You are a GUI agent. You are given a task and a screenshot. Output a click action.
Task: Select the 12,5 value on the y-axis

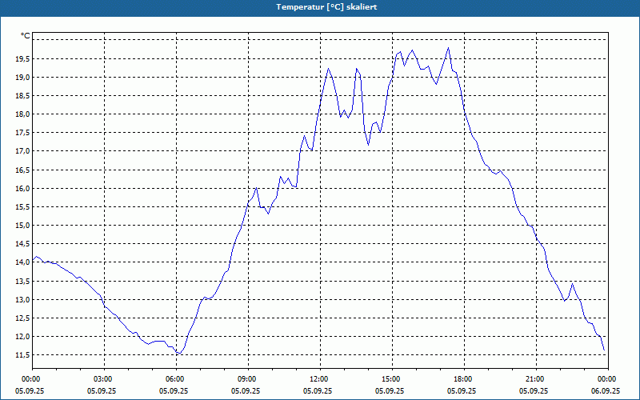pos(22,318)
